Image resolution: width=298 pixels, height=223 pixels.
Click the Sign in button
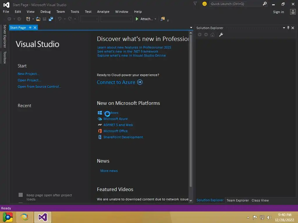pyautogui.click(x=279, y=12)
